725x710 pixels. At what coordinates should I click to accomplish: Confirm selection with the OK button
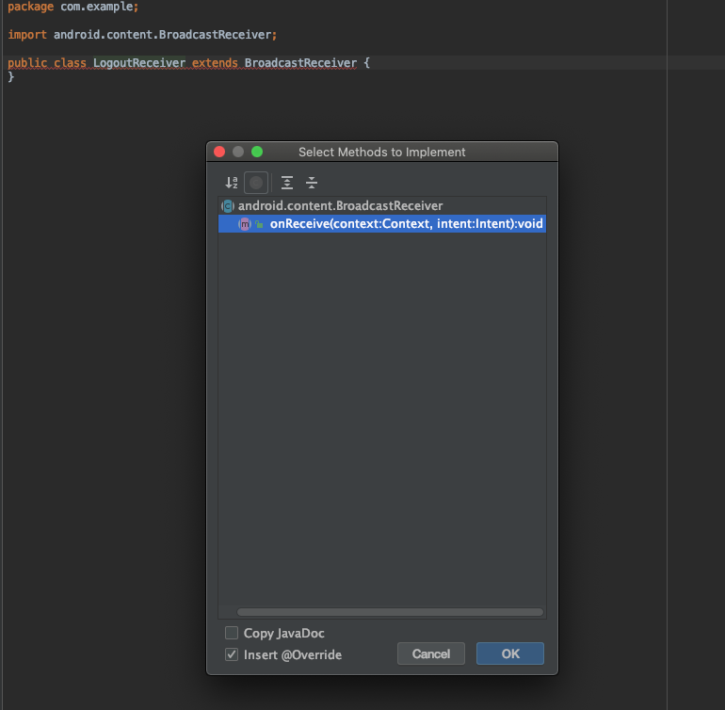pyautogui.click(x=510, y=654)
